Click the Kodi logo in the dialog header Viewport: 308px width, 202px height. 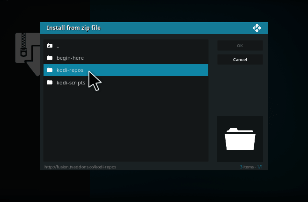(x=257, y=28)
